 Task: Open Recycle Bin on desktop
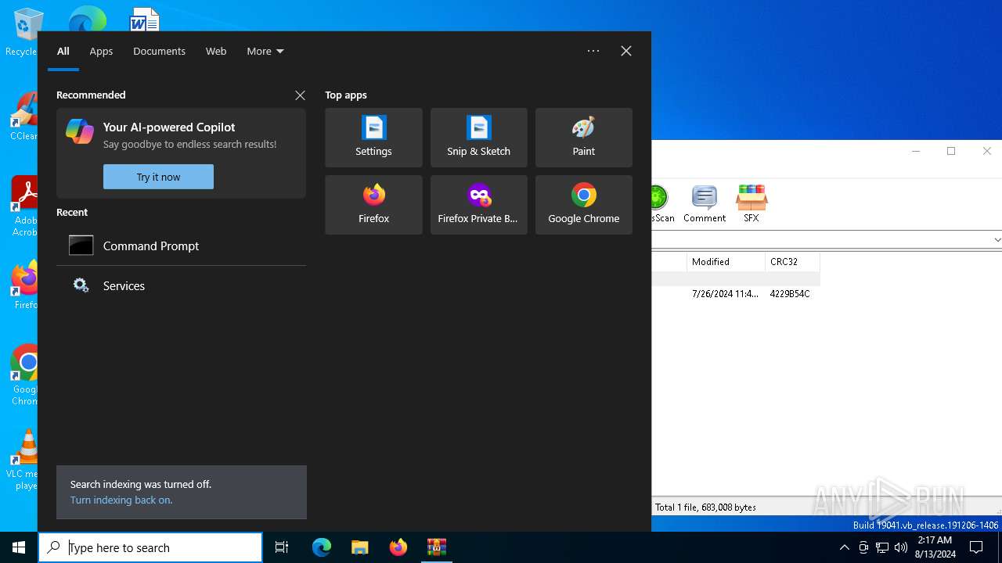click(23, 31)
